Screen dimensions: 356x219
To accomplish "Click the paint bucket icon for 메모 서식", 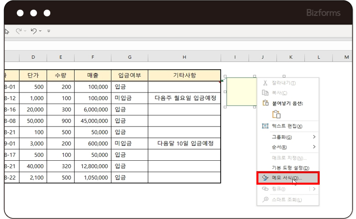I will coord(265,178).
